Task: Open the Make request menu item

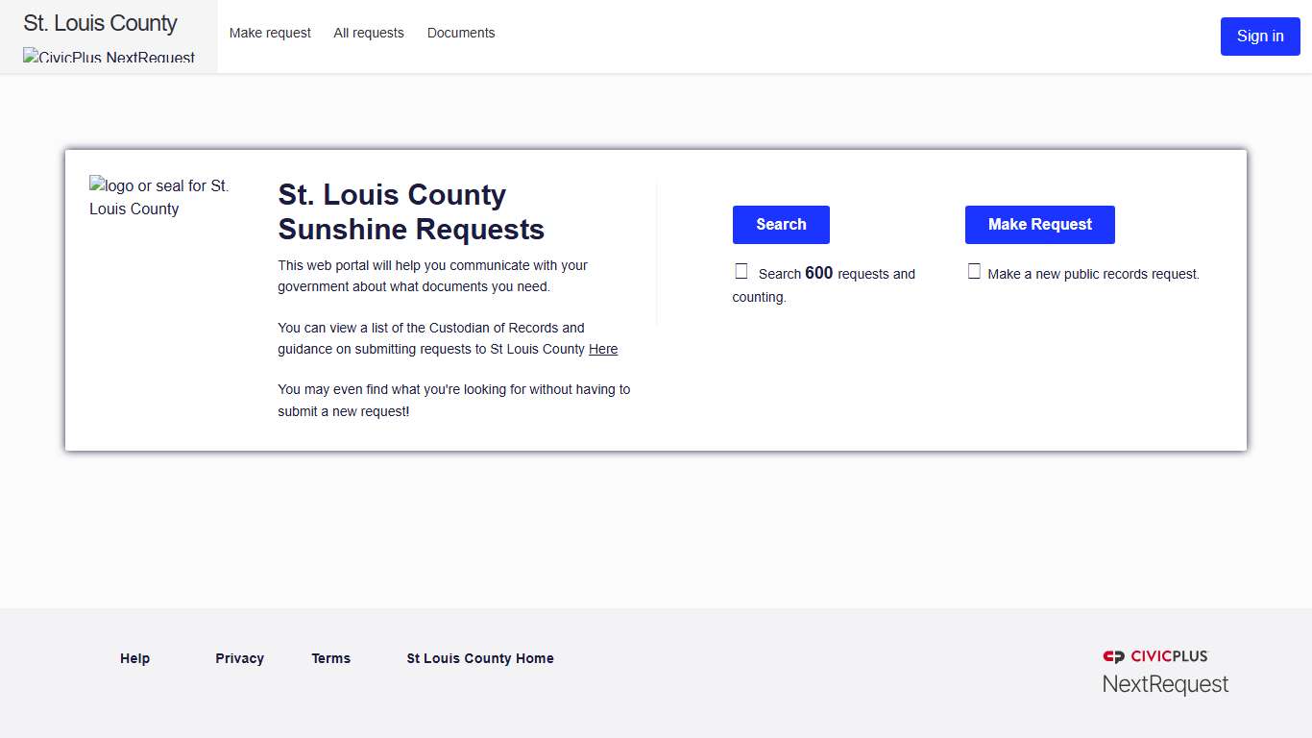Action: [x=270, y=33]
